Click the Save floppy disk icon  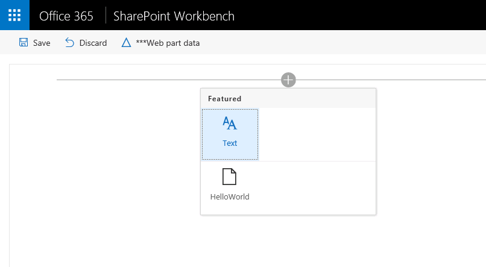pos(24,43)
